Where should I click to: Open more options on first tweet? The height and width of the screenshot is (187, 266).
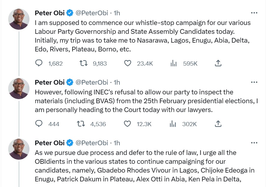(254, 13)
